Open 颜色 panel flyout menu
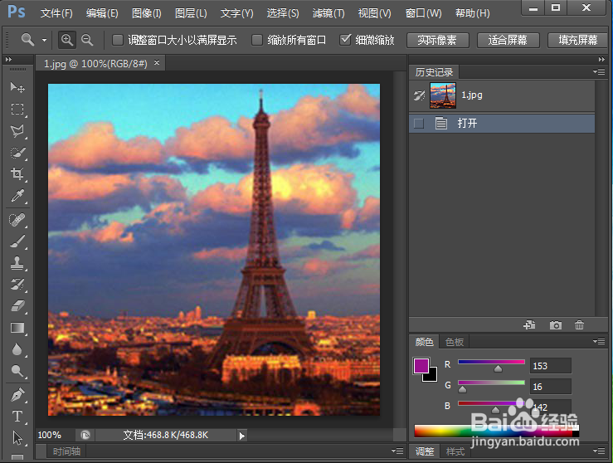The width and height of the screenshot is (613, 463). tap(599, 341)
